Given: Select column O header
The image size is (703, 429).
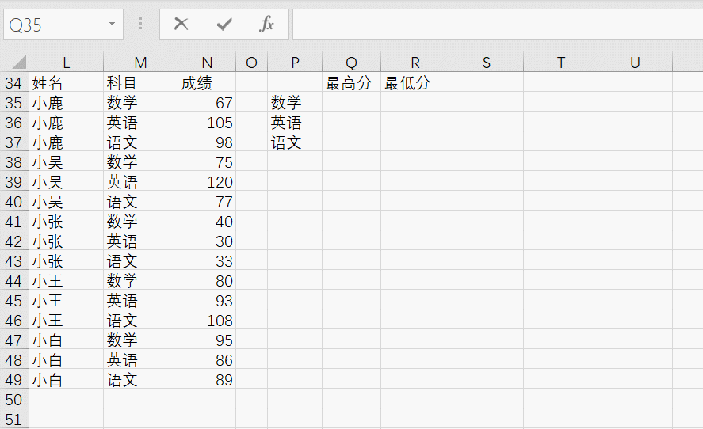Looking at the screenshot, I should 251,63.
